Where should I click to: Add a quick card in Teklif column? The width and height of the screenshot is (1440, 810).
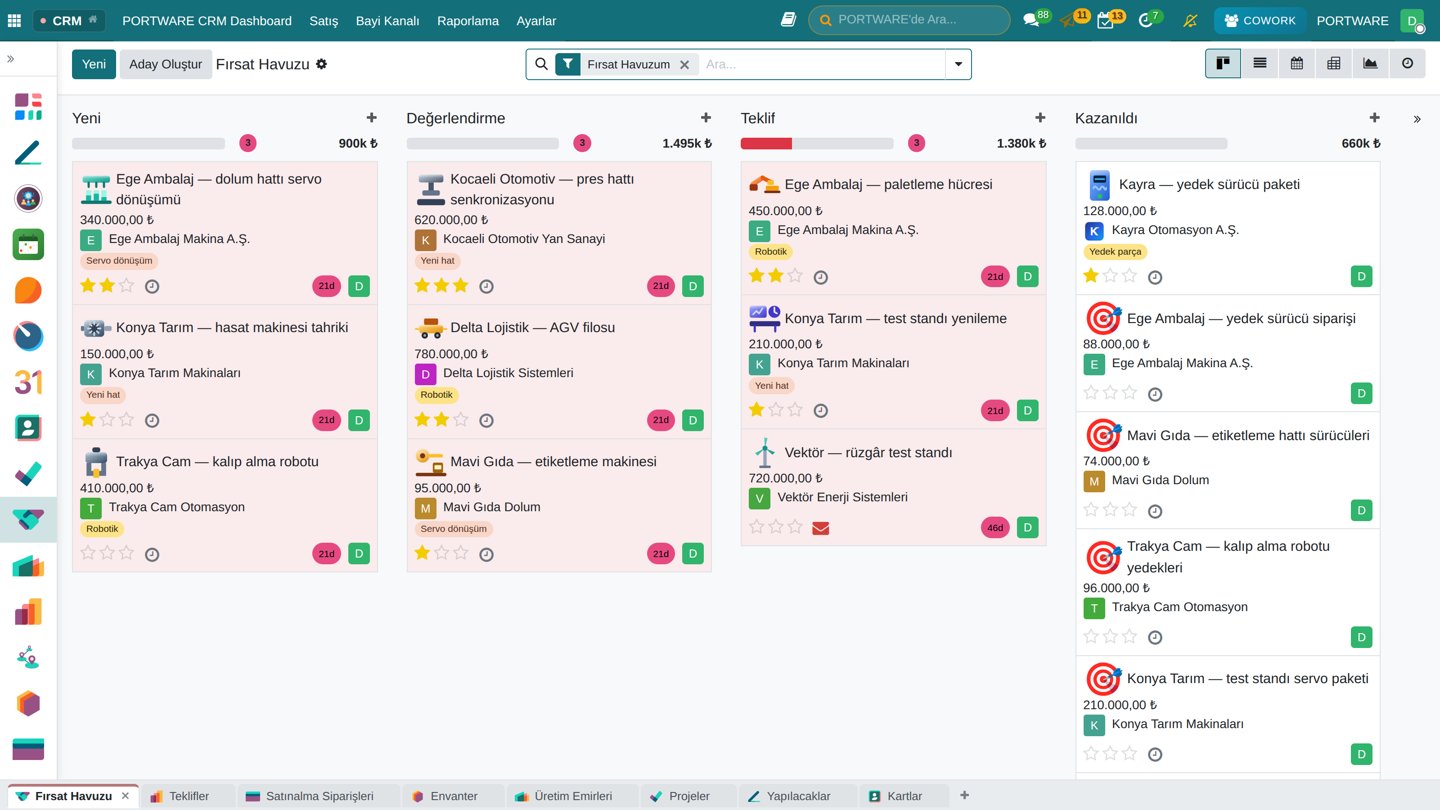point(1040,118)
